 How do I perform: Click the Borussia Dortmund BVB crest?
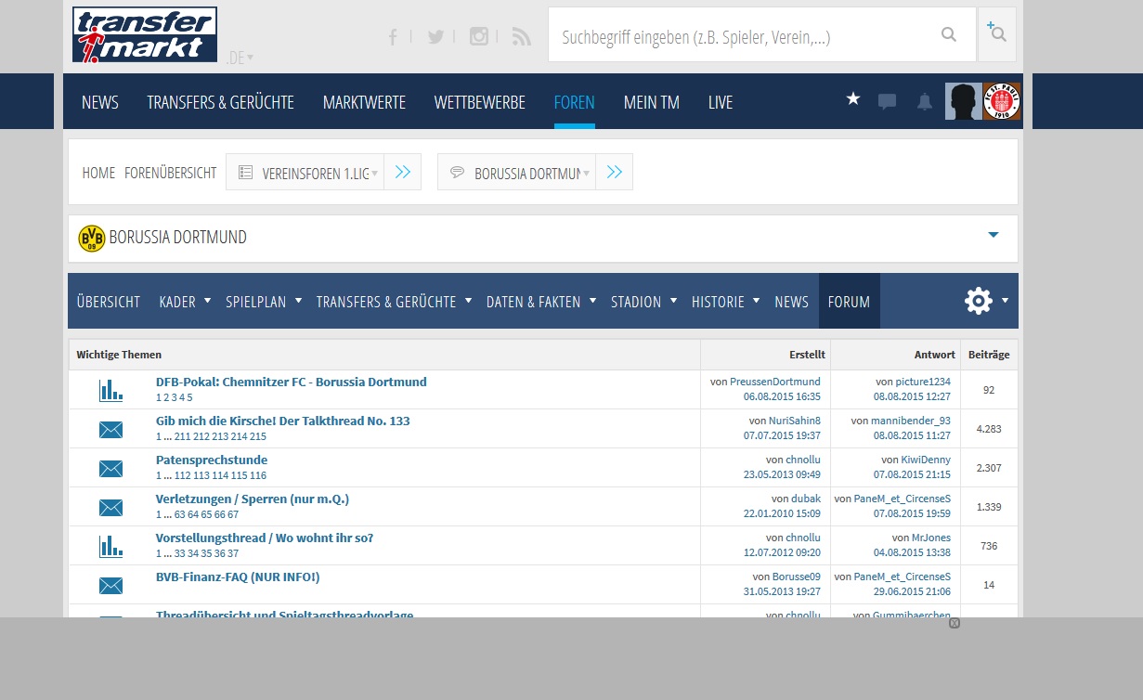click(91, 238)
